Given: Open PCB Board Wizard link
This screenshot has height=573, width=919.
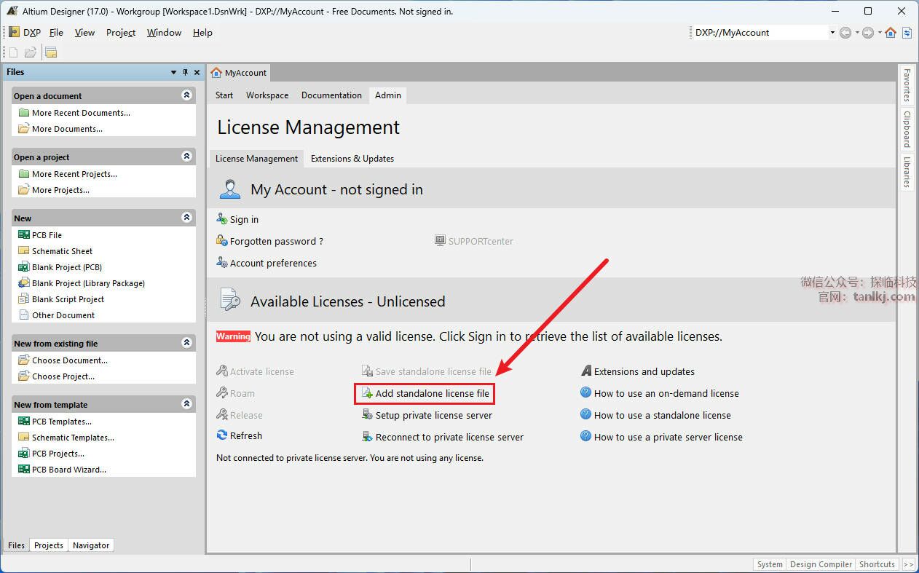Looking at the screenshot, I should pos(69,470).
